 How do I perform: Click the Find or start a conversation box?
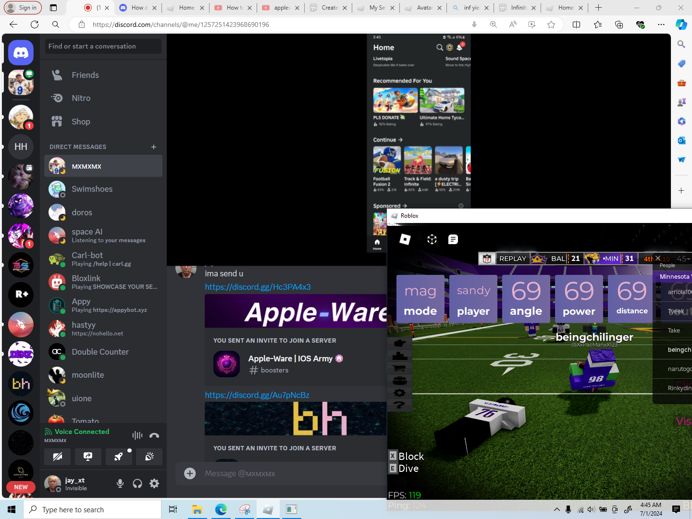tap(103, 46)
